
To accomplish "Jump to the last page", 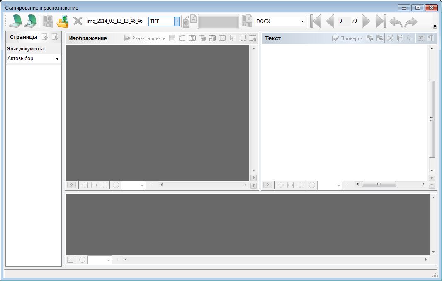I will pos(381,21).
